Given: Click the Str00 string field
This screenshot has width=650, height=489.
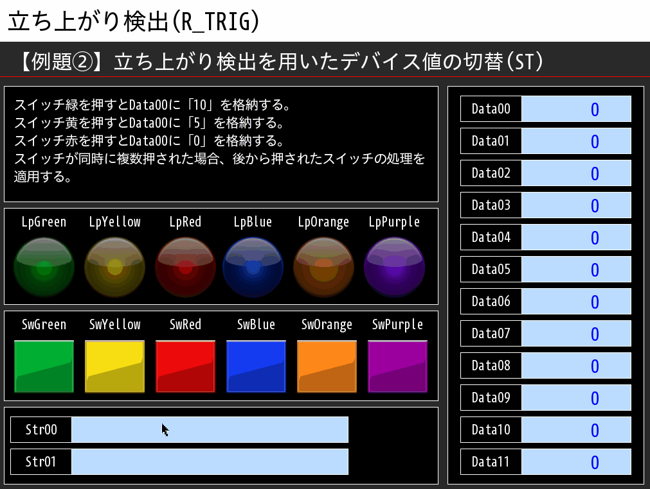Looking at the screenshot, I should (210, 429).
